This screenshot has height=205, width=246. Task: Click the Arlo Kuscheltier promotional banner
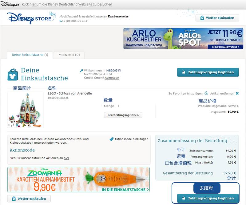183,39
